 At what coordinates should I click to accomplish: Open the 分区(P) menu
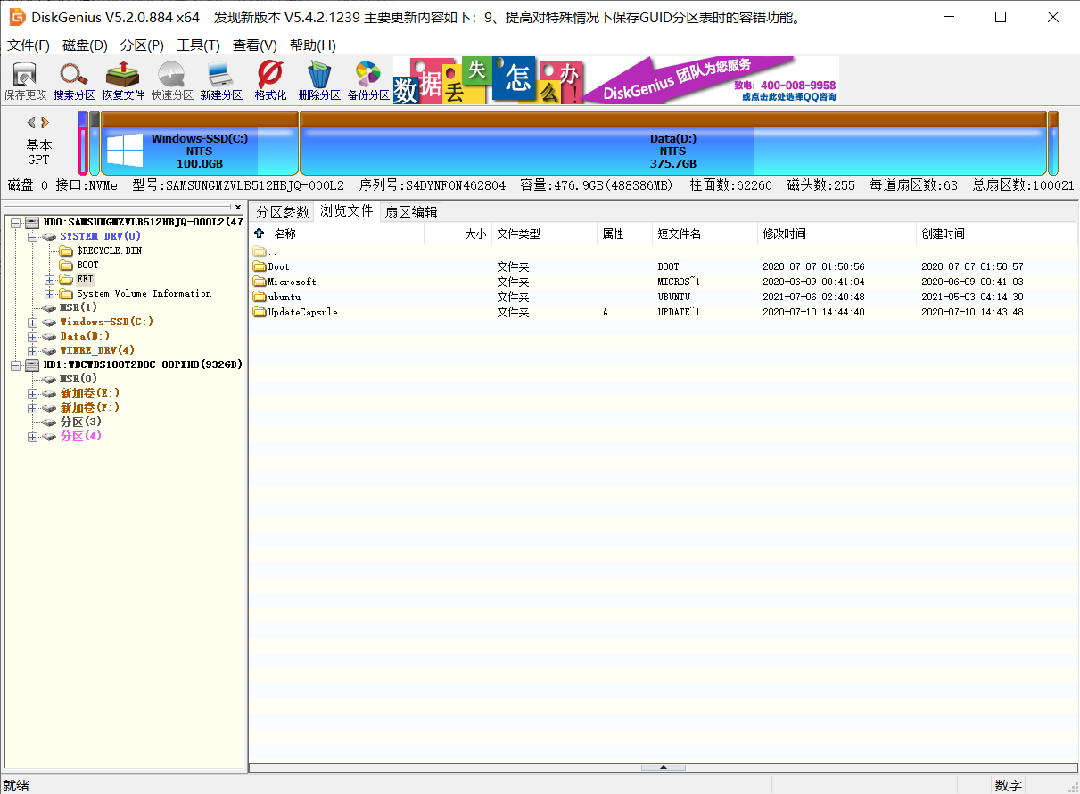pos(142,45)
